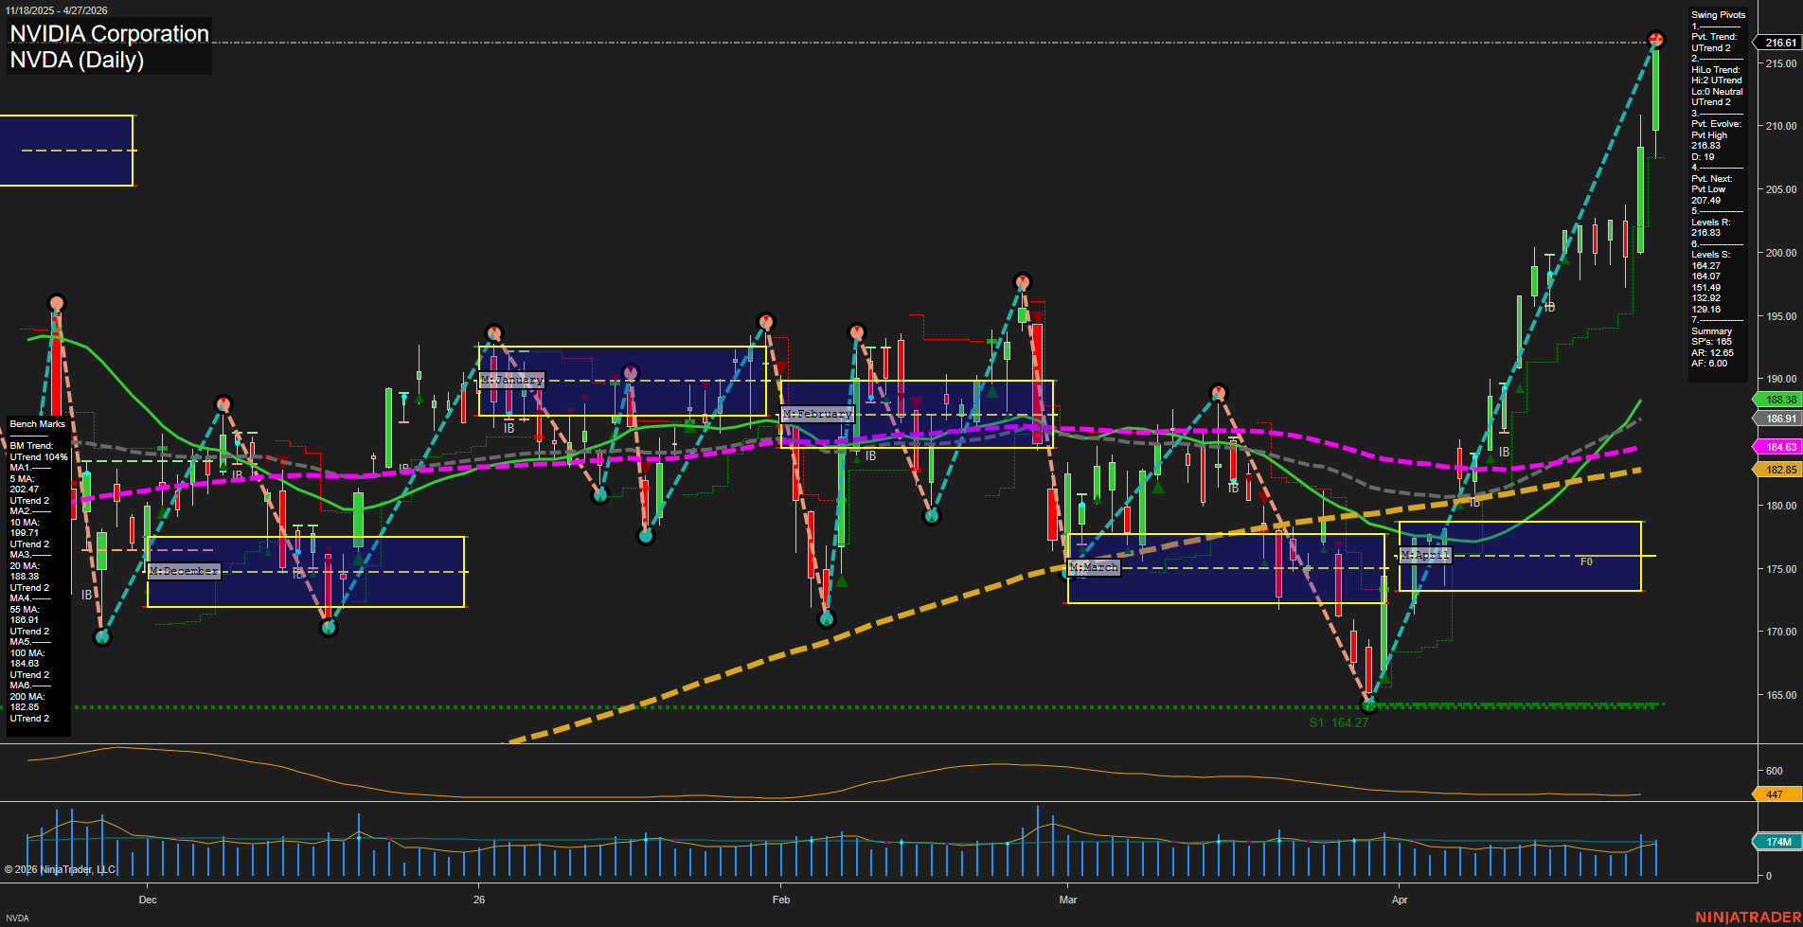
Task: Select the late-February pivot high circle marker
Action: click(x=1022, y=282)
